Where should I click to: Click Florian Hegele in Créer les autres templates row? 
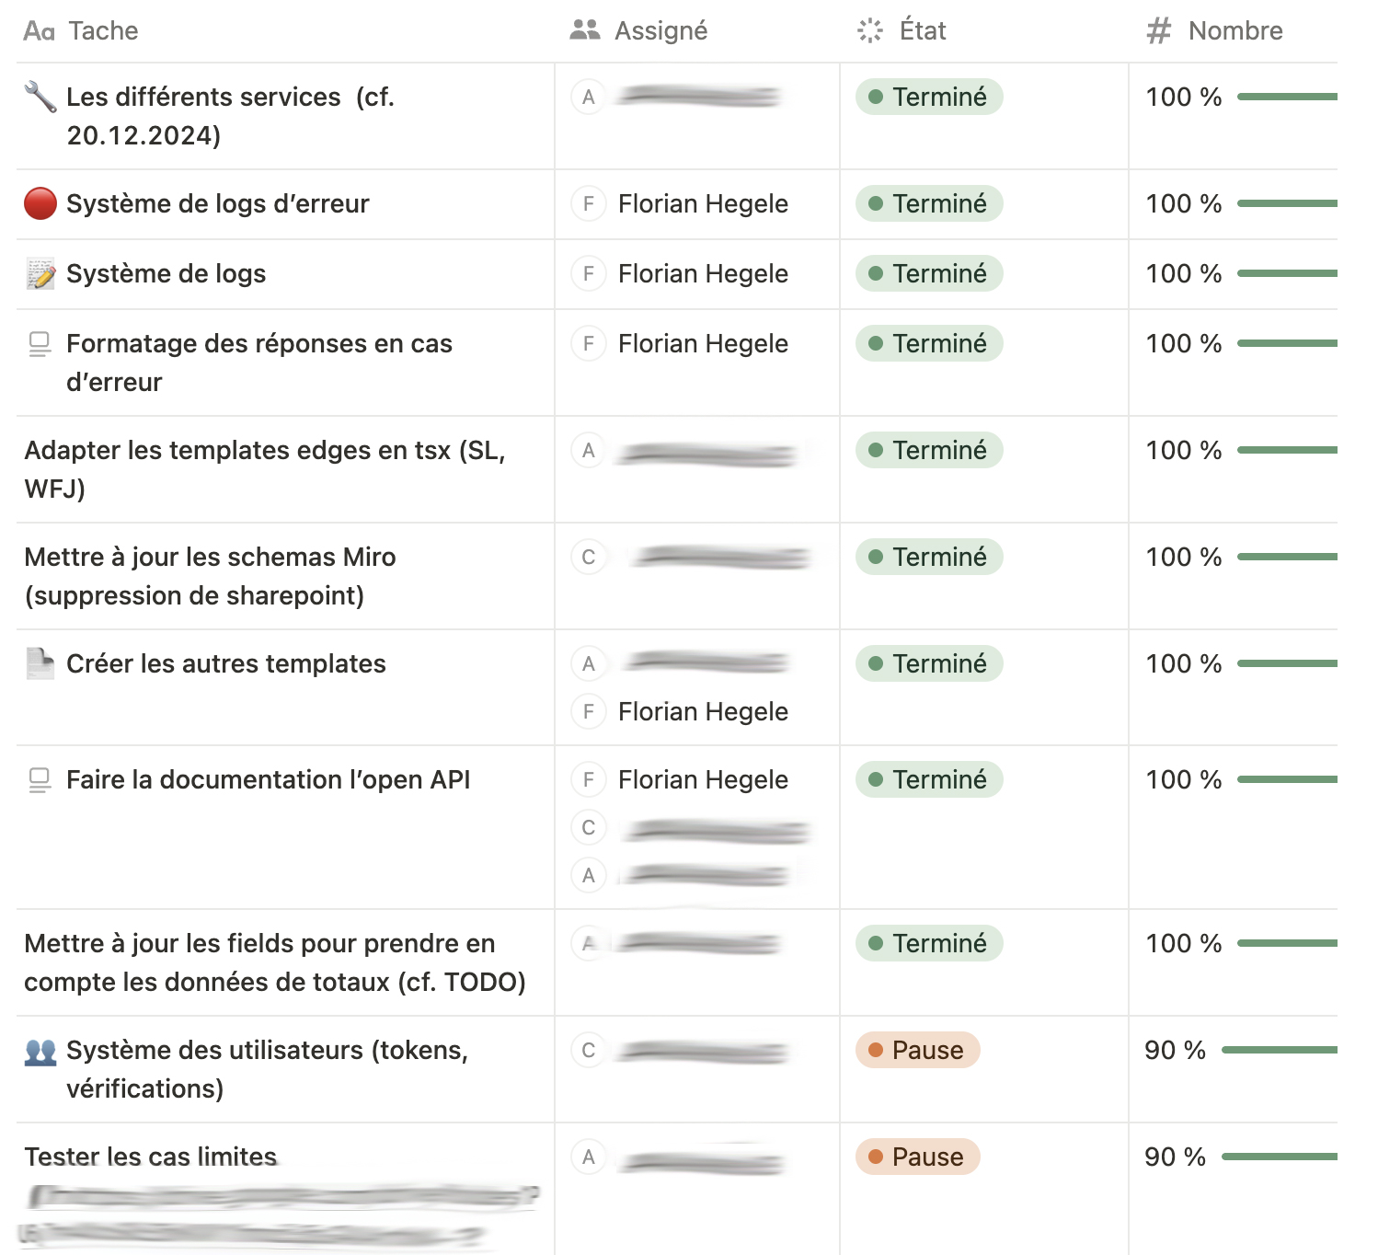click(703, 711)
